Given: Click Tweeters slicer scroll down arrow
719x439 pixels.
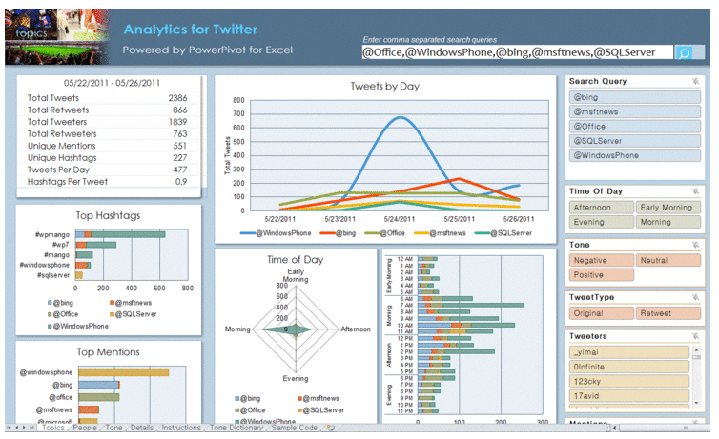Looking at the screenshot, I should tap(696, 403).
